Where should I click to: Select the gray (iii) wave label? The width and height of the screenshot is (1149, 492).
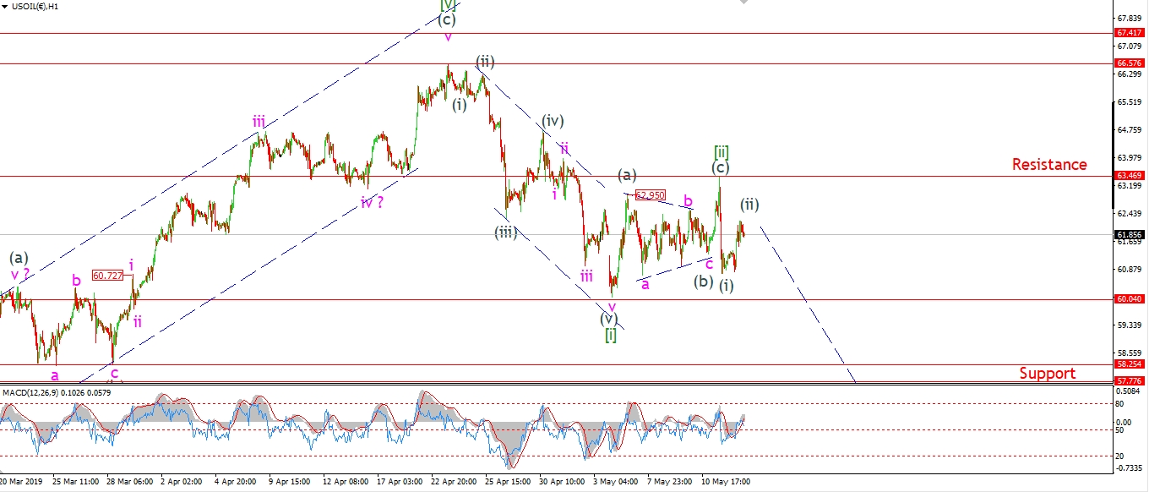505,232
